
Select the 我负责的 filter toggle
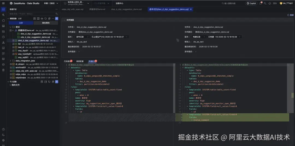(46, 23)
